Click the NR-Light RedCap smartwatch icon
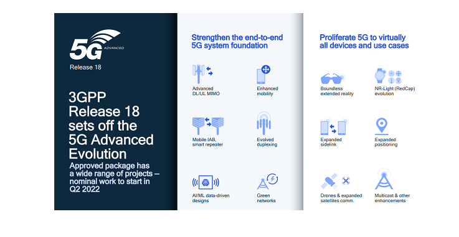Screen dimensions: 459x237 [388, 76]
